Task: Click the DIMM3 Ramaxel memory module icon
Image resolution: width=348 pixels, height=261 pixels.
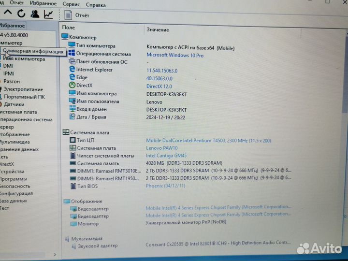Action: 73,178
